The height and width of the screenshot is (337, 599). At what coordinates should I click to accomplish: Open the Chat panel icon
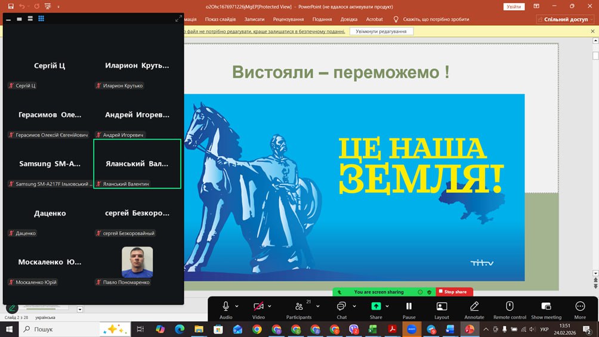tap(341, 307)
